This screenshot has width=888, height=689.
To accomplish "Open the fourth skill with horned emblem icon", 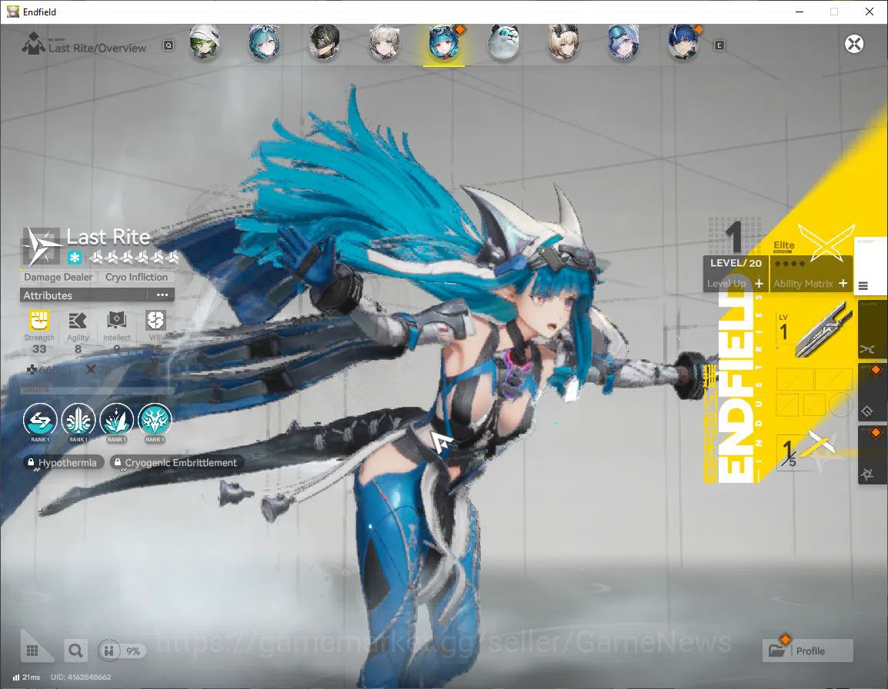I will pyautogui.click(x=155, y=420).
